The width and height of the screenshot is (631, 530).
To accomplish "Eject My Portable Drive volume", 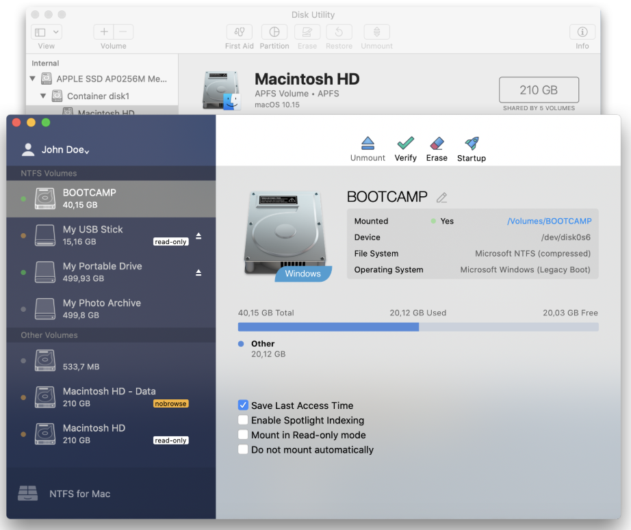I will [198, 273].
